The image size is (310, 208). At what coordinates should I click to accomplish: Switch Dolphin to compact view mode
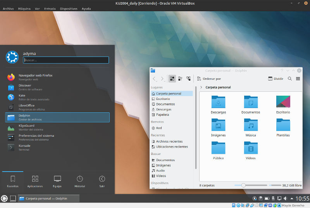click(x=180, y=79)
